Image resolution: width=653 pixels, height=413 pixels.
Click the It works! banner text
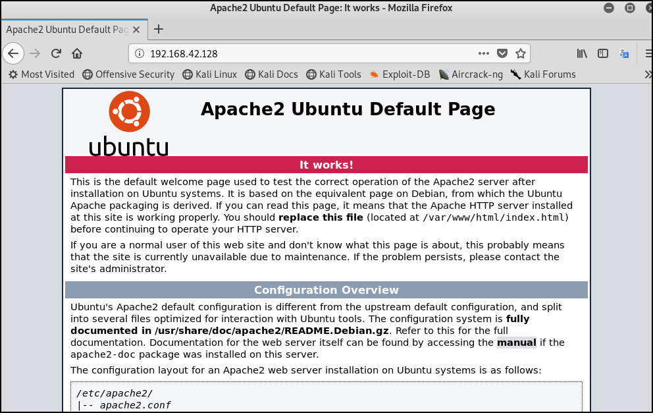point(326,165)
